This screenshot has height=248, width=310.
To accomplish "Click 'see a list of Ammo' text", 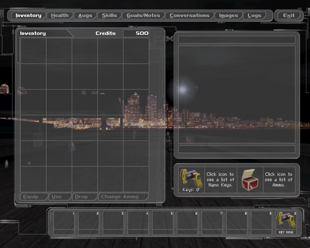I will [x=279, y=182].
